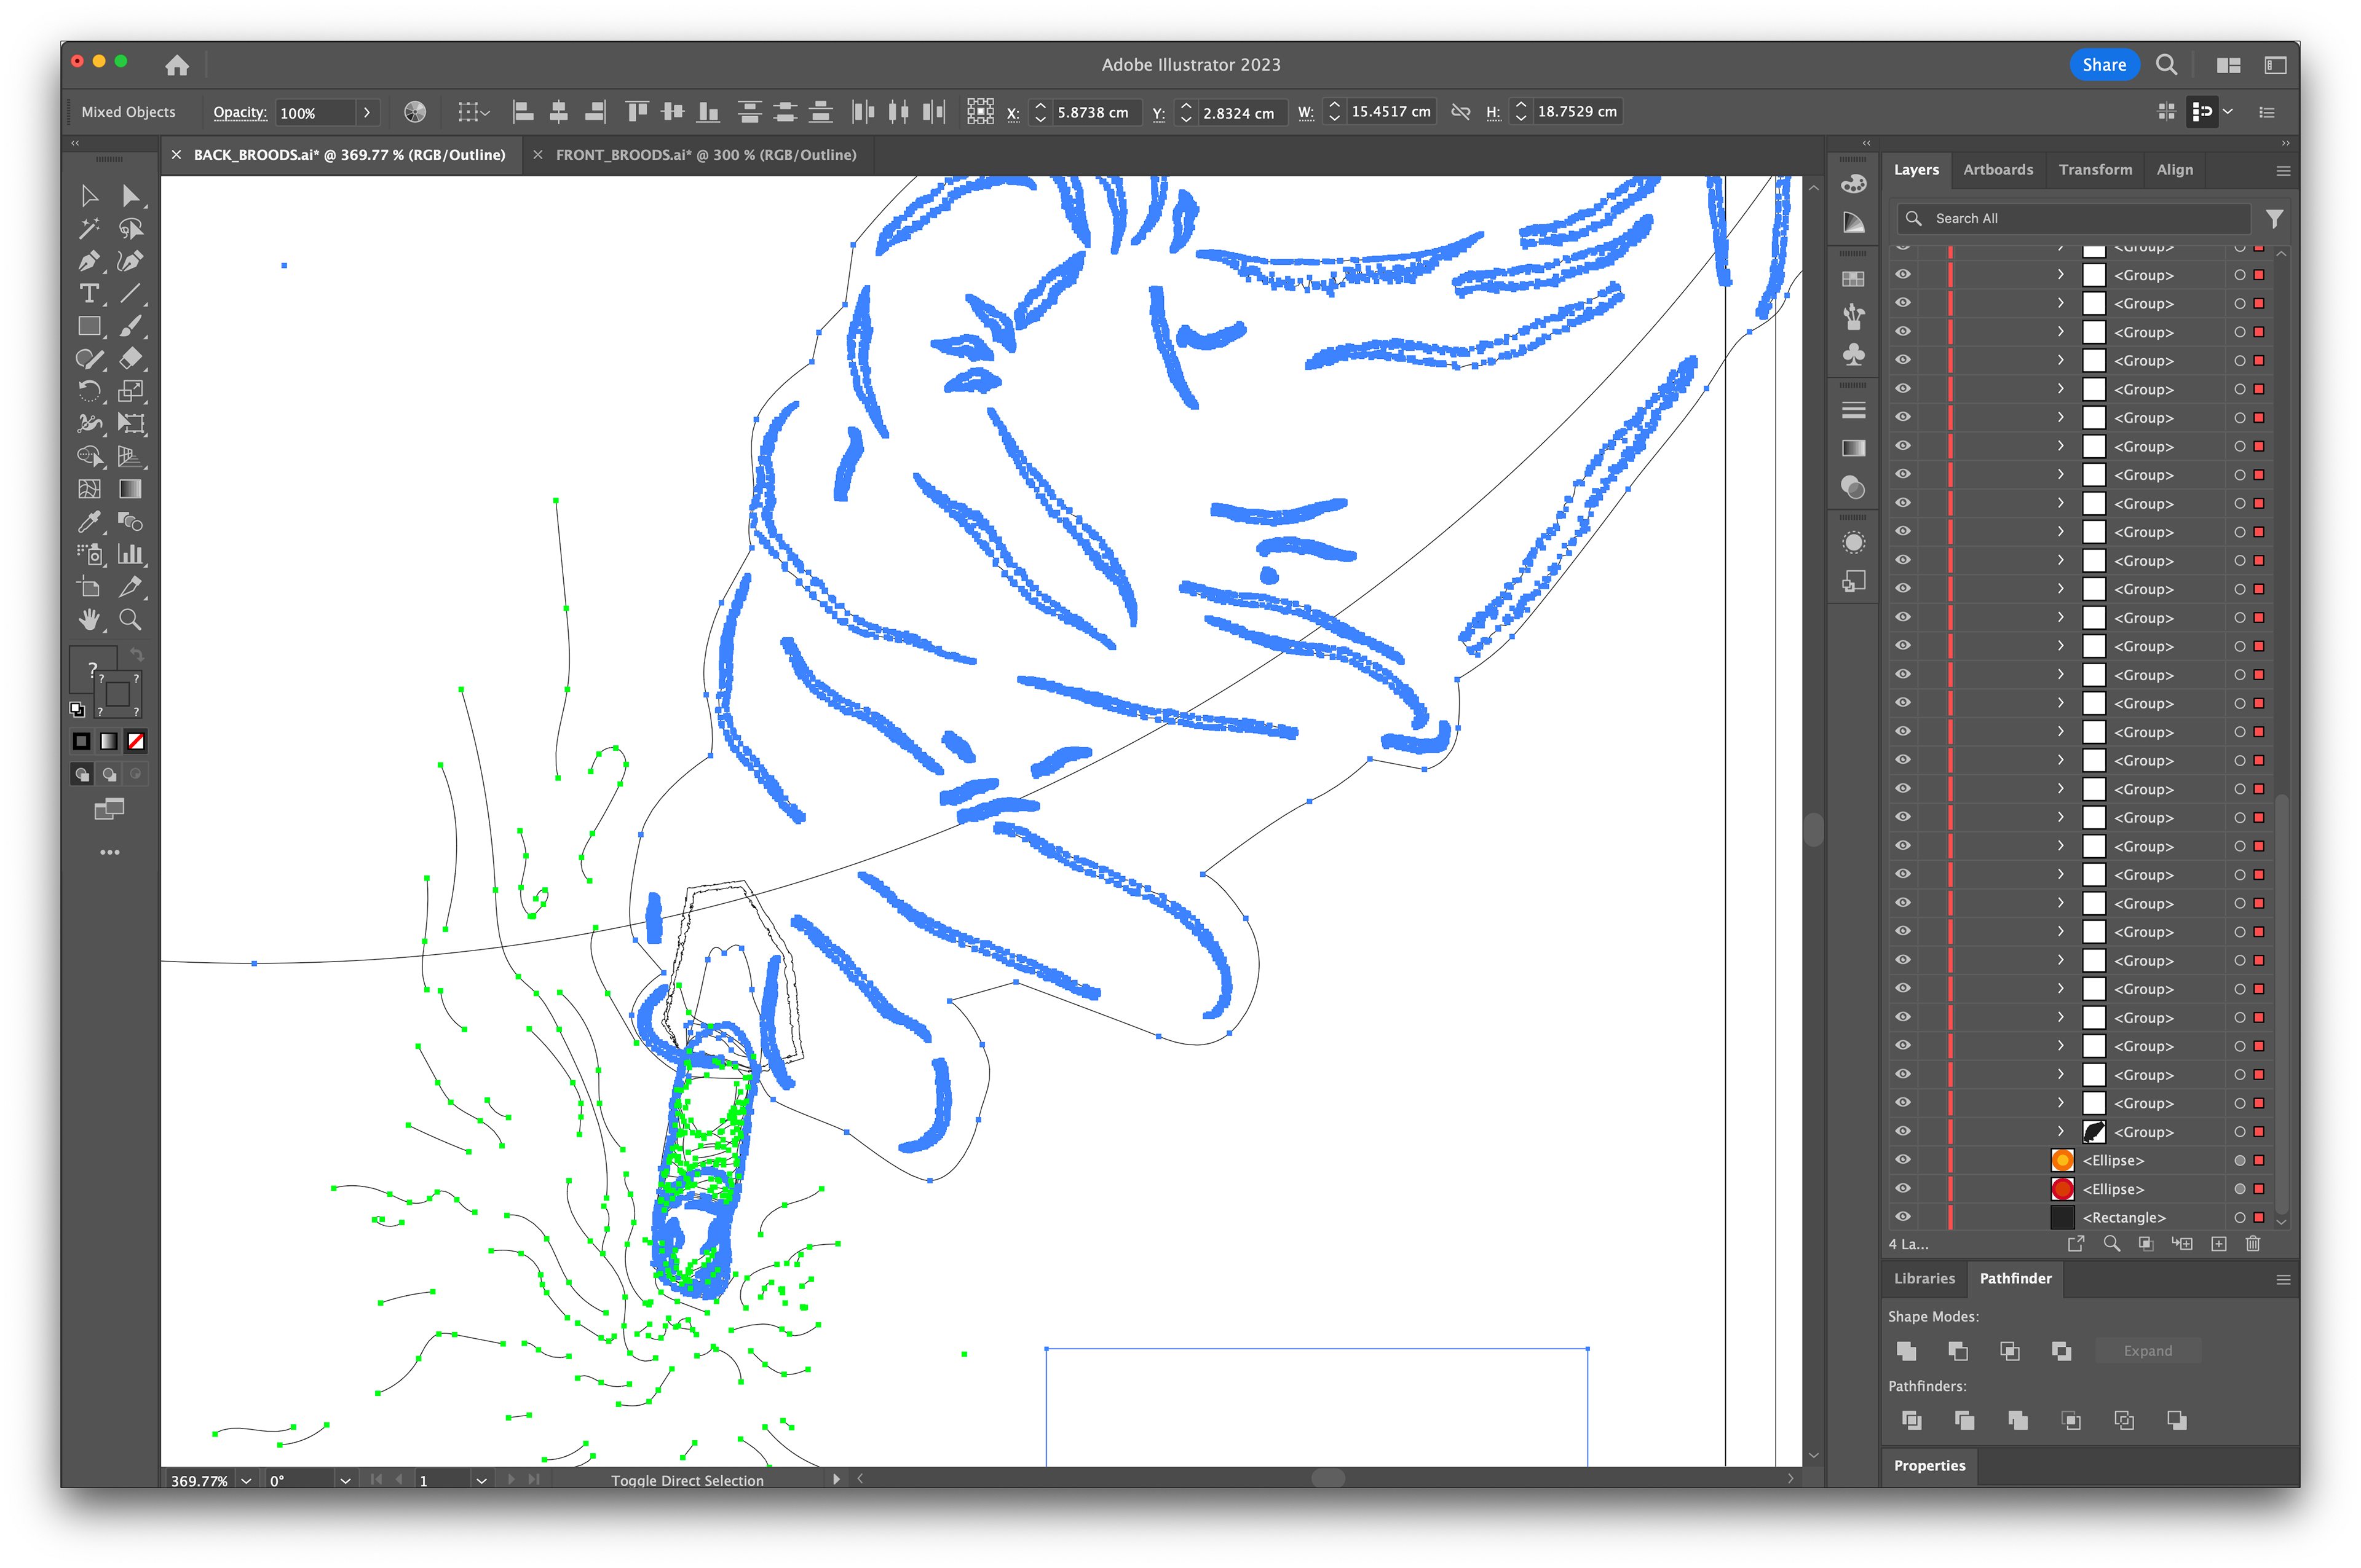Expand the Opacity value arrow
This screenshot has height=1568, width=2361.
tap(367, 113)
